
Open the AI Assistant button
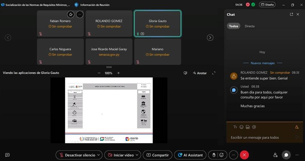pos(190,155)
